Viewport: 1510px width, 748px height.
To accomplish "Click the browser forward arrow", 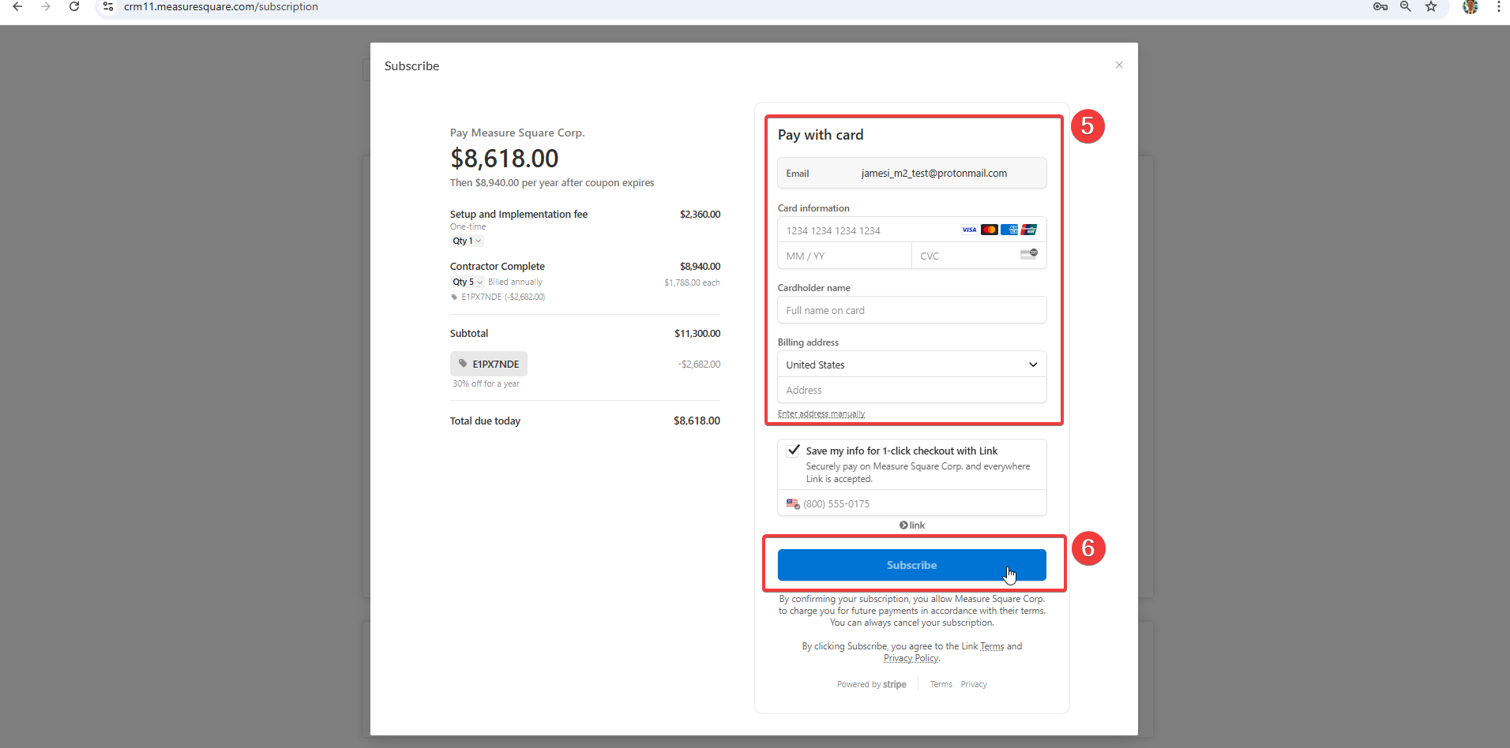I will 46,6.
